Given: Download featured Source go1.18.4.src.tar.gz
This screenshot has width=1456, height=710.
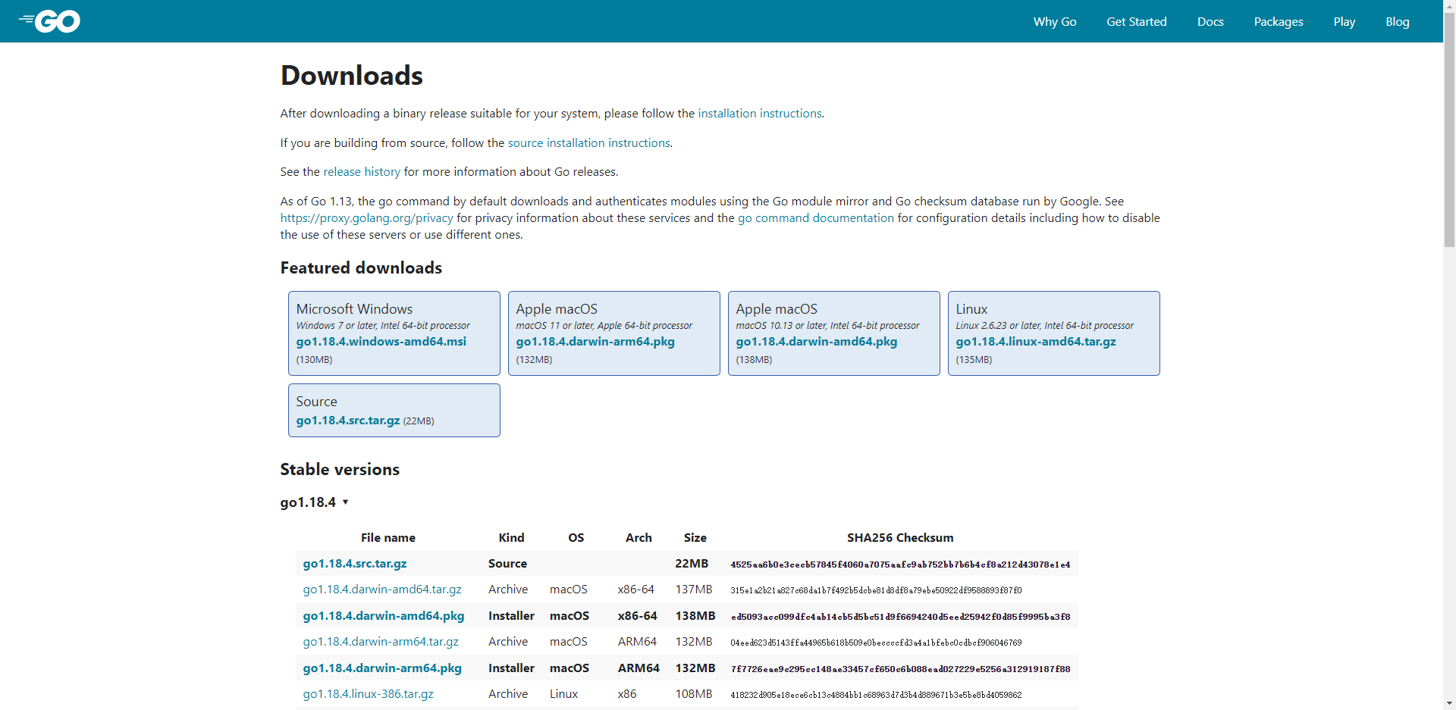Looking at the screenshot, I should pyautogui.click(x=348, y=421).
